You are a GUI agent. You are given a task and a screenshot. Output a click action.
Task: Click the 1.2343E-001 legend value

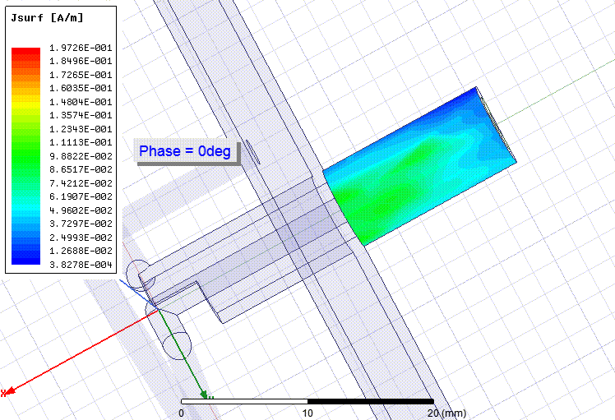coord(81,129)
